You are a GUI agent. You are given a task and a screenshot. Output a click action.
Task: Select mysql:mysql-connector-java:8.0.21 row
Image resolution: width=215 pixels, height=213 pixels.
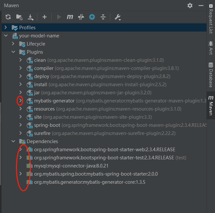104,166
